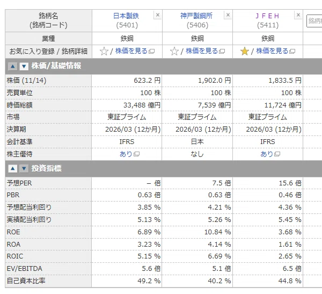Select JFEH stock price 1,833.5 円
Image resolution: width=322 pixels, height=294 pixels.
click(x=285, y=81)
